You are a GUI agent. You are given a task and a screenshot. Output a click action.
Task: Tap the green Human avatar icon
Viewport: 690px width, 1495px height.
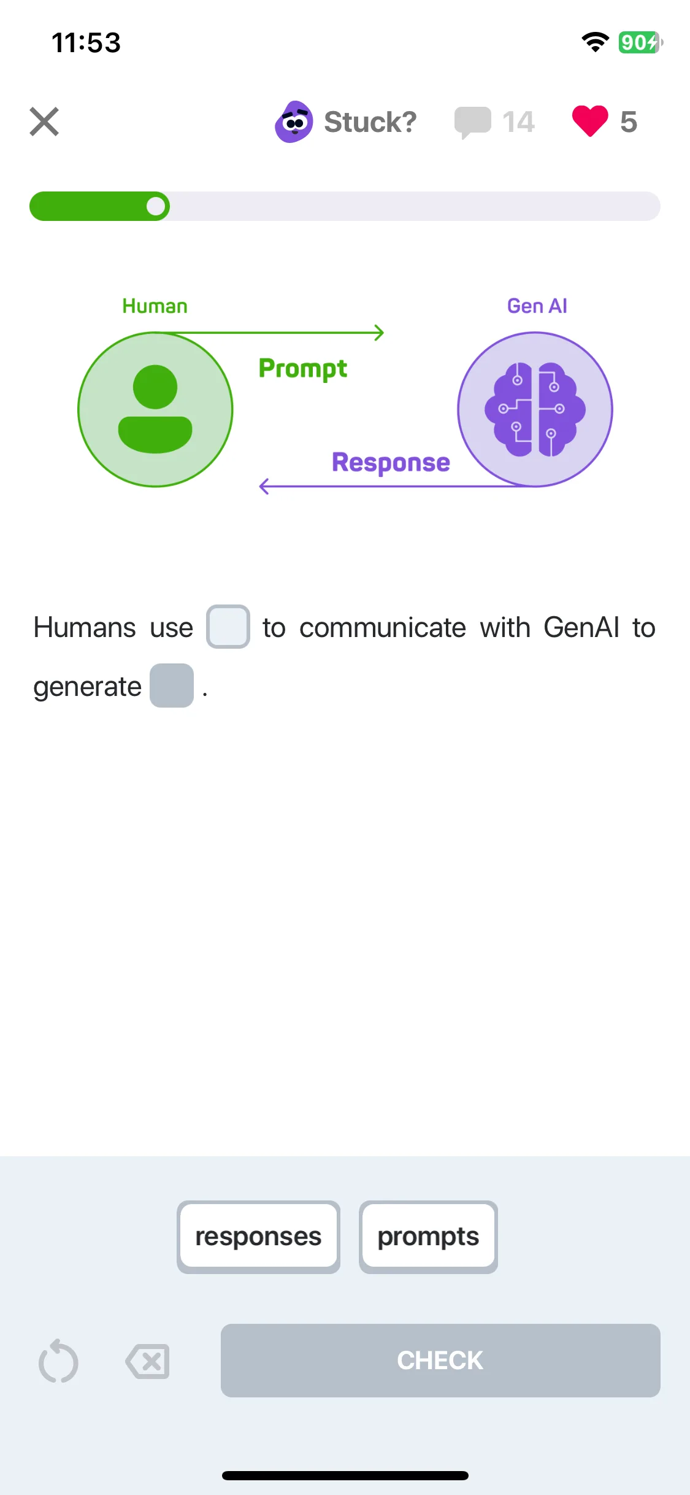(x=155, y=409)
